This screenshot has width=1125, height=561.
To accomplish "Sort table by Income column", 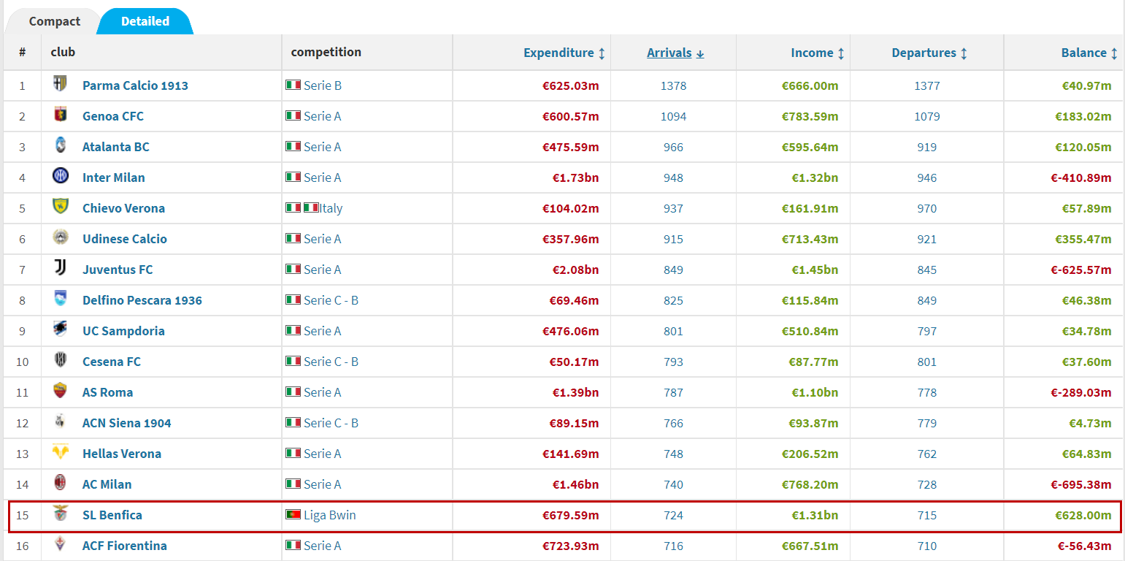I will tap(818, 53).
